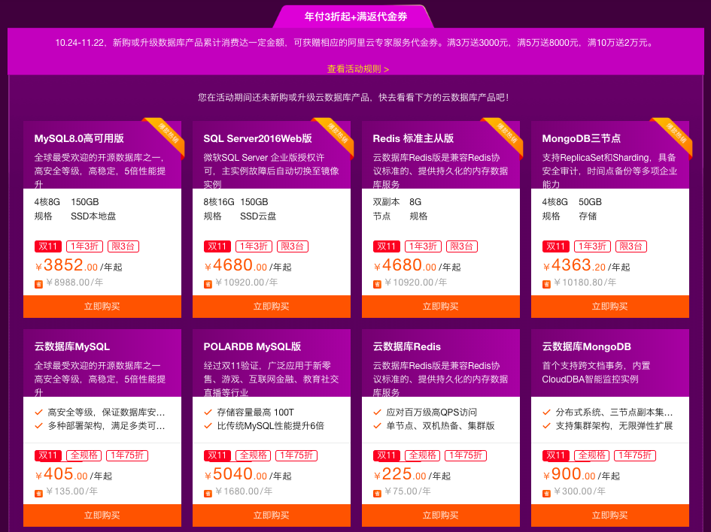This screenshot has width=711, height=532.
Task: Click 立即购买 under MySQL8.0高可用版
Action: (102, 307)
